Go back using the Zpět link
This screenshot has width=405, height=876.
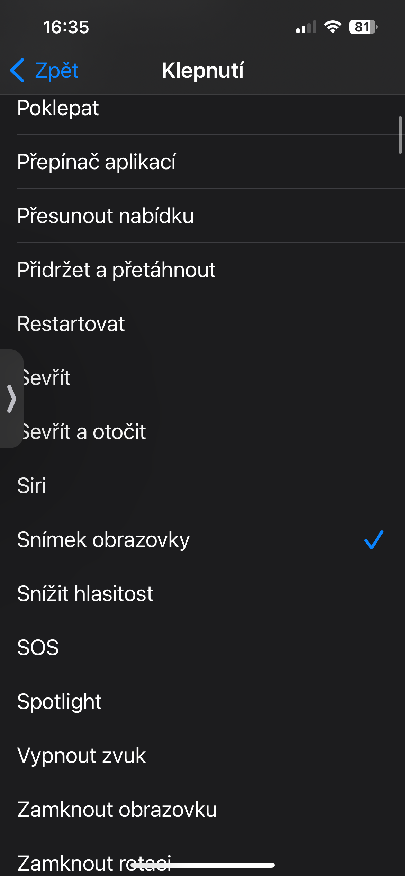click(x=56, y=71)
